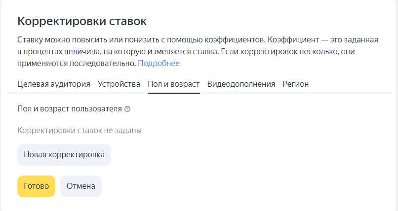Viewport: 398px width, 211px height.
Task: Open the Целевая аудитория tab
Action: (x=54, y=84)
